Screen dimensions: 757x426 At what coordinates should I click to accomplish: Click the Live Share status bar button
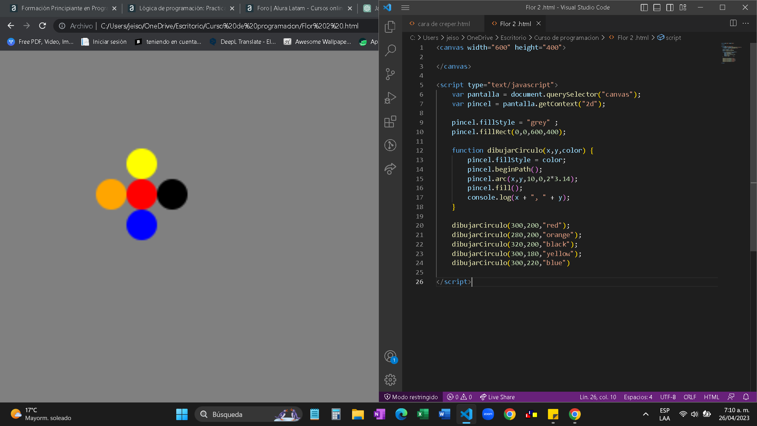point(497,397)
